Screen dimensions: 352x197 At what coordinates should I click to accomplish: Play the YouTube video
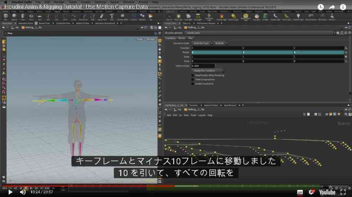(x=10, y=192)
